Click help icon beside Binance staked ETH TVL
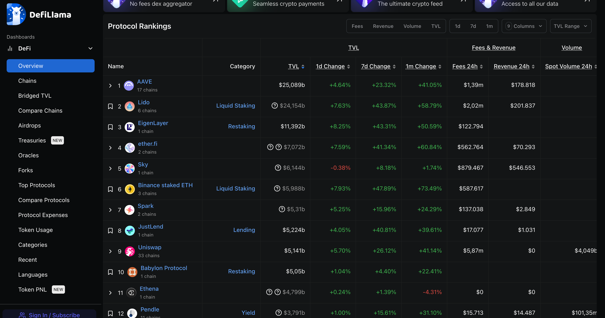 277,188
